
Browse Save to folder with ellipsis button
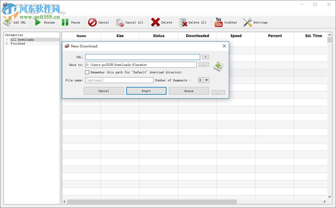click(204, 65)
